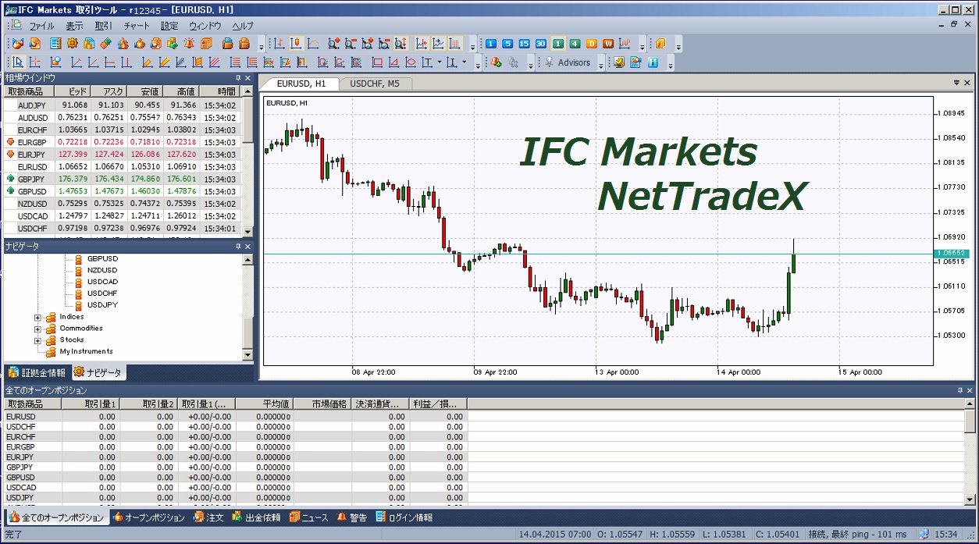The width and height of the screenshot is (979, 544).
Task: Pick the rectangle drawing tool
Action: 377,62
